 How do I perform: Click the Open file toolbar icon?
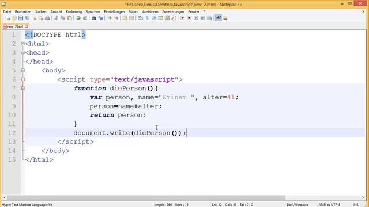(x=14, y=18)
